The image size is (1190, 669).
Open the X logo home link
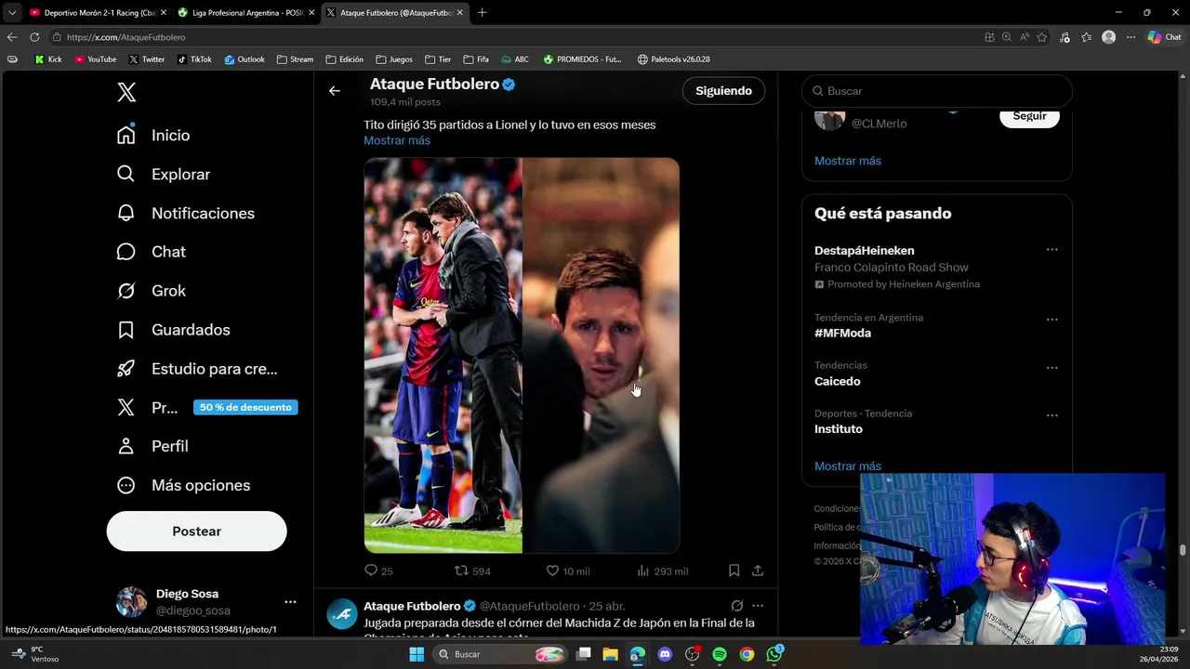point(126,92)
